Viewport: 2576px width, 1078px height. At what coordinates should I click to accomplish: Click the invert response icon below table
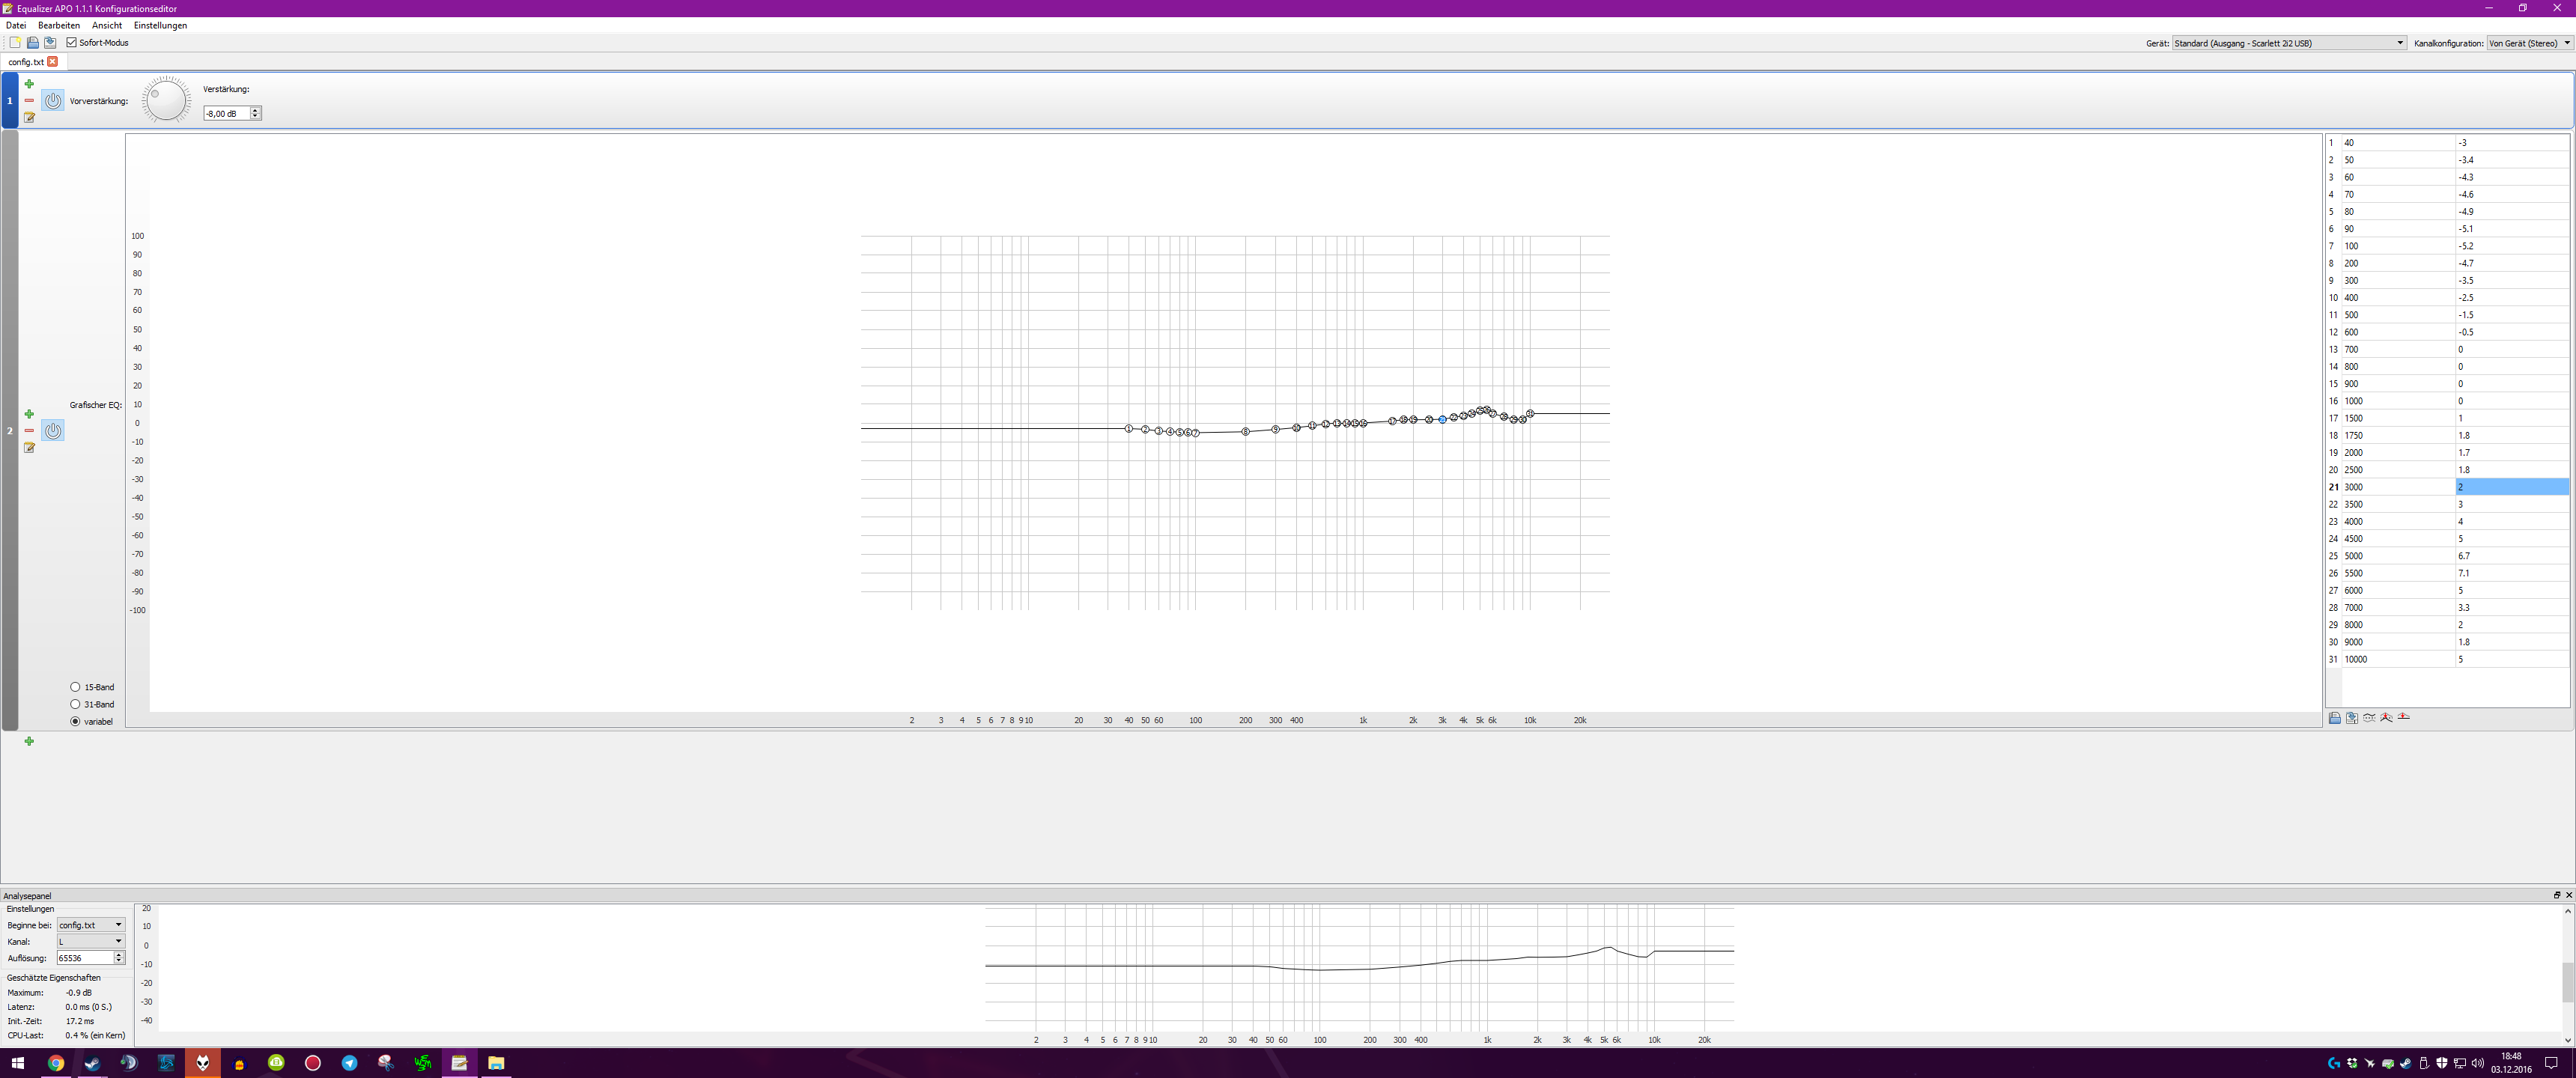2369,718
